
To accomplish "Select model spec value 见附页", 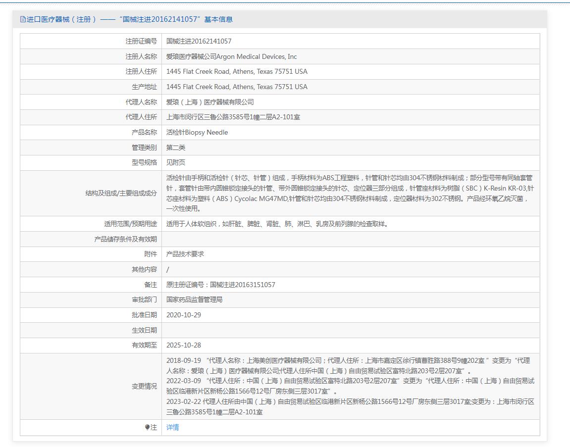I will (176, 162).
